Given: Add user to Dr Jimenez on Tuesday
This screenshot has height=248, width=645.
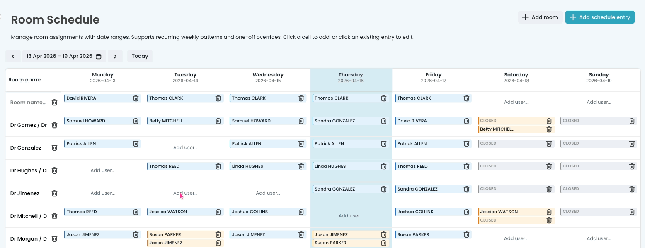Looking at the screenshot, I should pyautogui.click(x=185, y=193).
